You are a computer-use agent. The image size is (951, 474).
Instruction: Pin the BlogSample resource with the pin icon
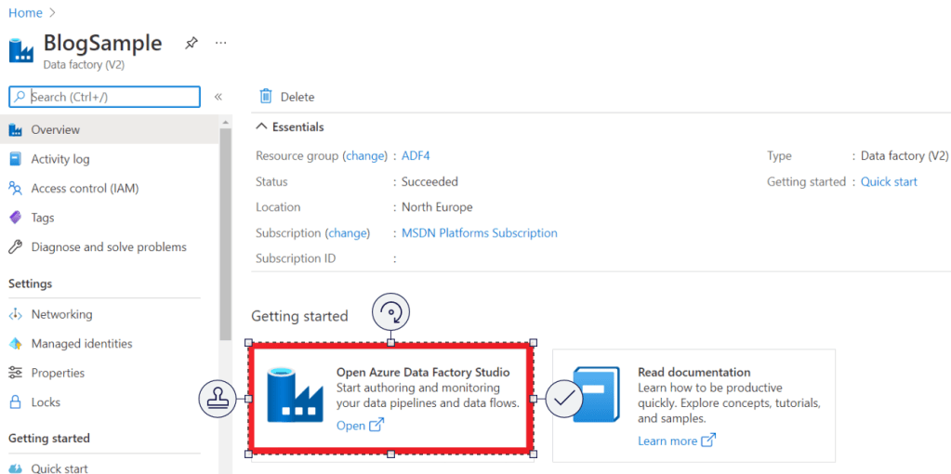(191, 43)
